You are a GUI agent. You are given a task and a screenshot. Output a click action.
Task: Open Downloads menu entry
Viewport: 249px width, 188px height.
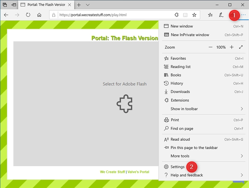click(x=204, y=92)
